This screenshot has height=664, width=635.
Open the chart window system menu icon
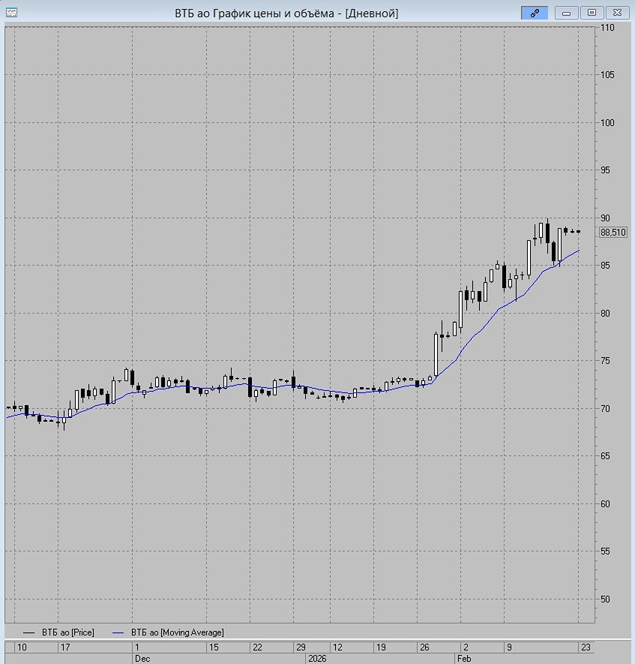tap(11, 13)
